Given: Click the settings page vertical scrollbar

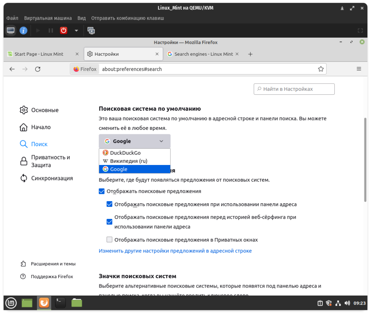Looking at the screenshot, I should 365,160.
